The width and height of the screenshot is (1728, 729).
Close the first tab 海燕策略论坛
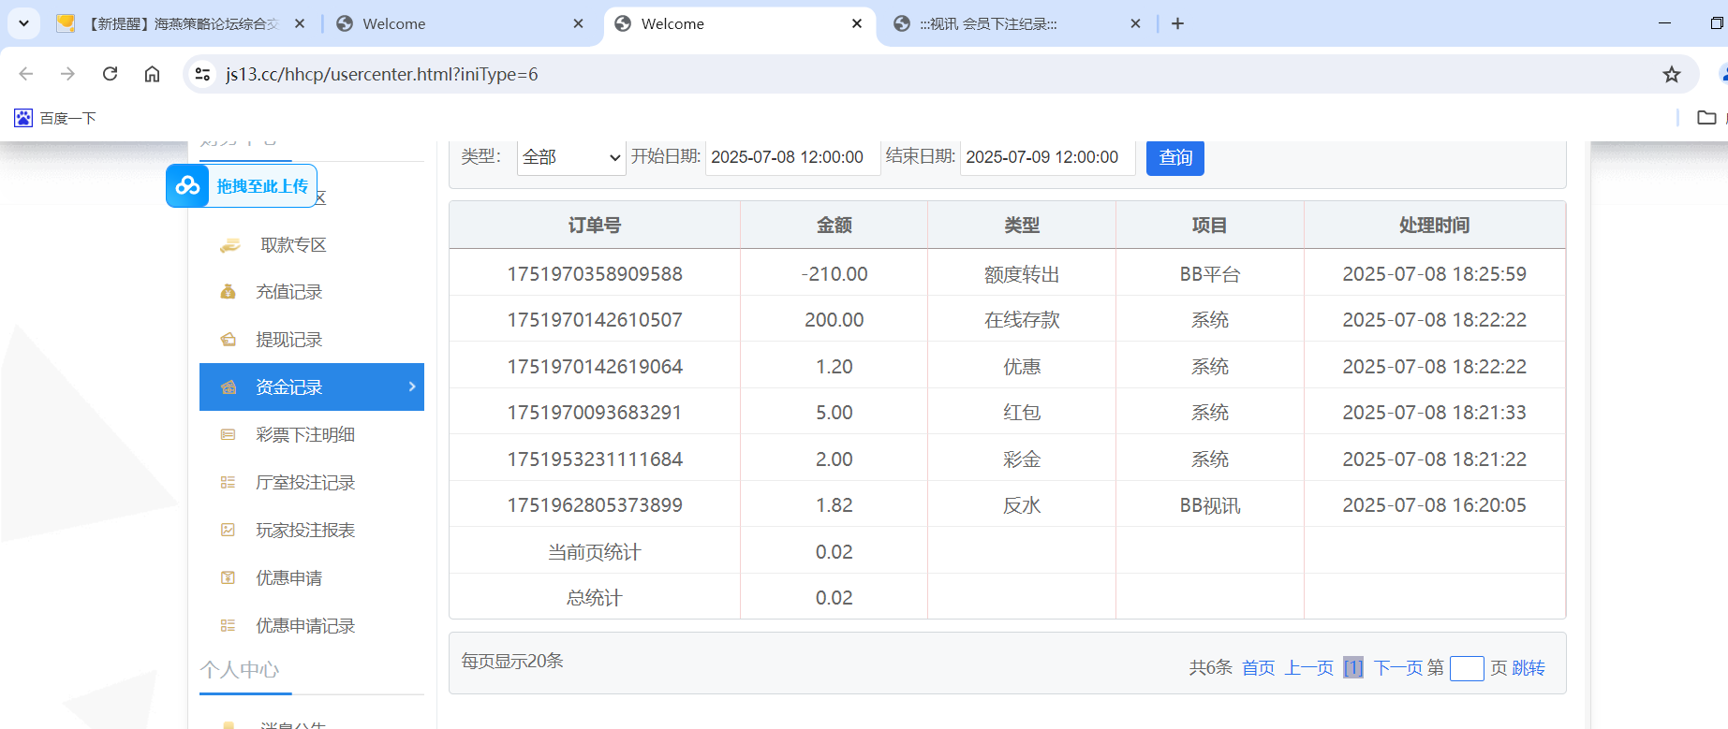300,23
